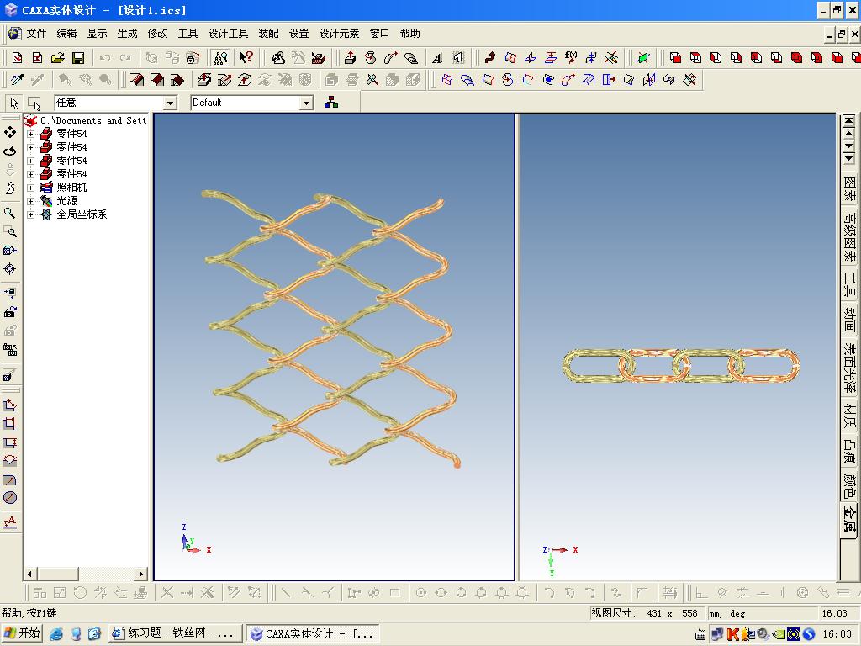Click the 开始 Start button
861x646 pixels.
pos(22,633)
